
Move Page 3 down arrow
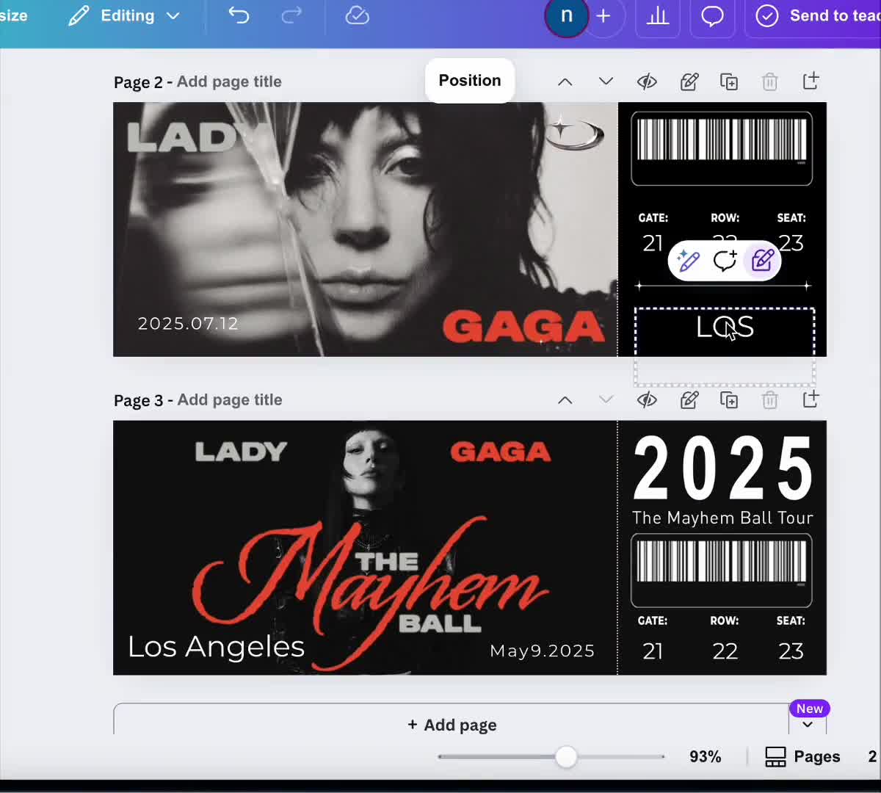[606, 400]
